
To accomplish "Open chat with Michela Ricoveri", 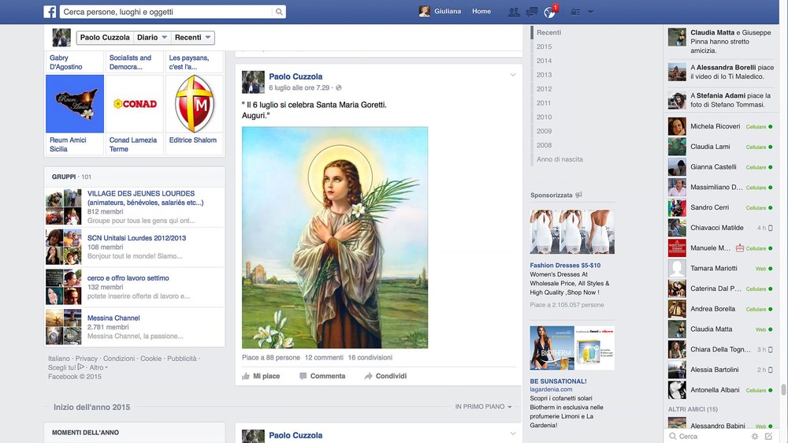I will 721,127.
